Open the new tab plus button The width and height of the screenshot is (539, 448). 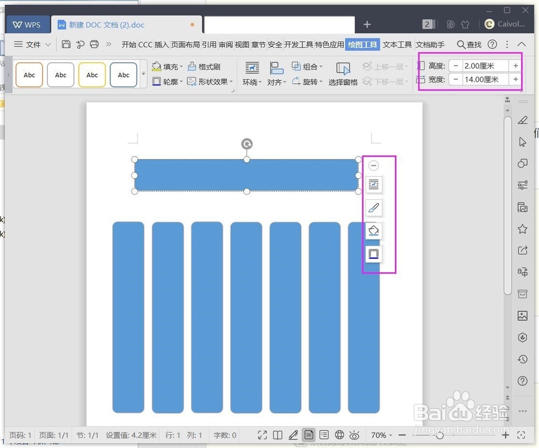coord(367,24)
